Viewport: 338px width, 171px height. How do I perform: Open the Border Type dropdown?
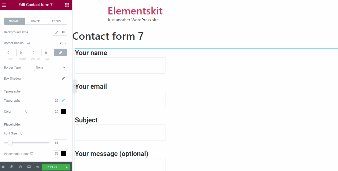[x=50, y=68]
